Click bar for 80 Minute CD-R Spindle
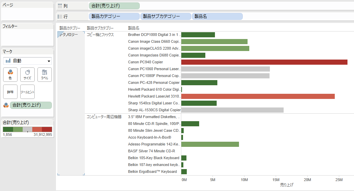 (190, 124)
